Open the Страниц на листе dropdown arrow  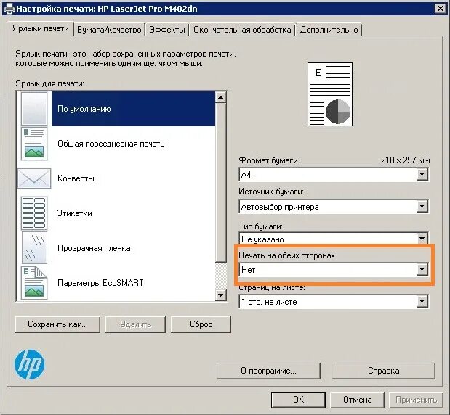422,301
